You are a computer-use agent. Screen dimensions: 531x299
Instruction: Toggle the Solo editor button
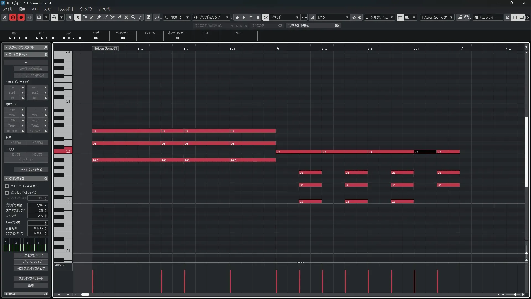pos(13,17)
